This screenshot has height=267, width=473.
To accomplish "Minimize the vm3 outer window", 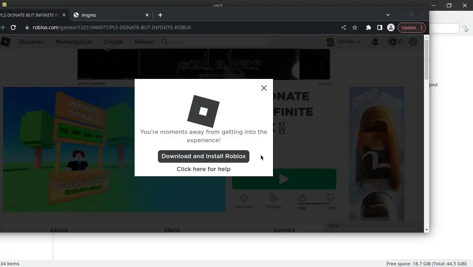I will [433, 5].
